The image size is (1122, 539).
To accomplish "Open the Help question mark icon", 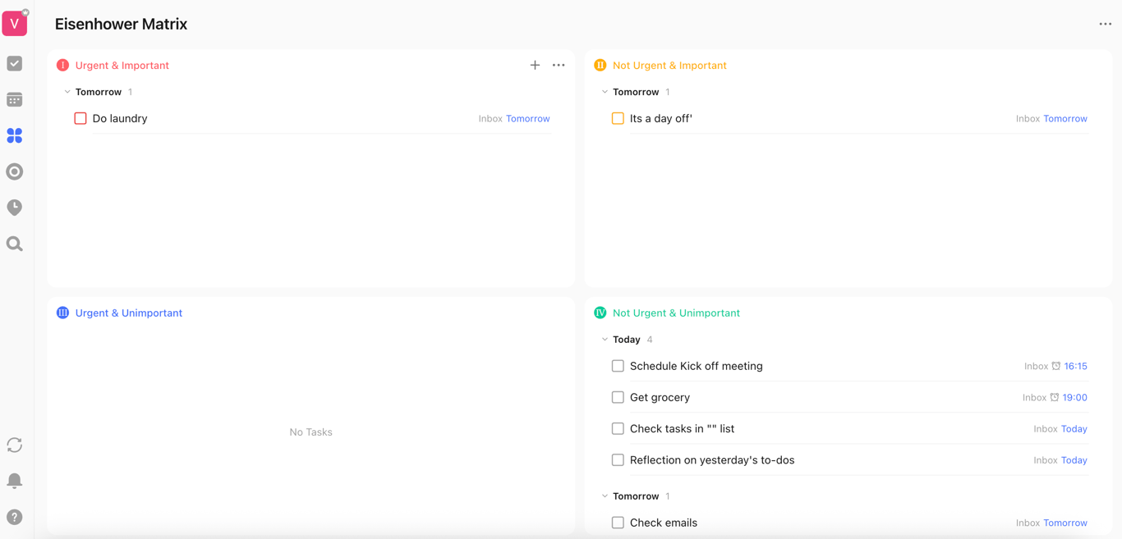I will click(x=15, y=517).
